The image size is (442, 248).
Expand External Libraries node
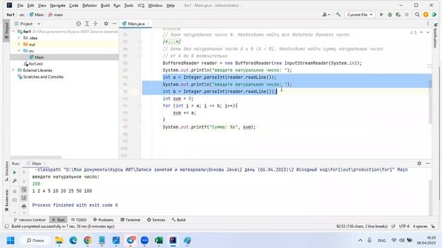13,70
